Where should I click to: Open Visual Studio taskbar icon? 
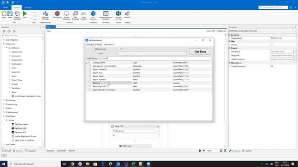pyautogui.click(x=126, y=164)
